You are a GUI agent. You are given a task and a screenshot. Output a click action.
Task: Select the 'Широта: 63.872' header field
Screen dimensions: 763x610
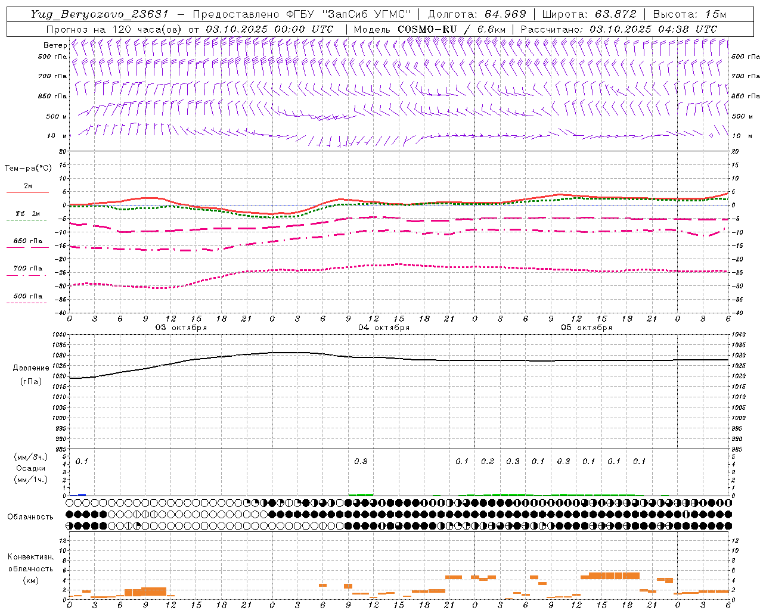589,14
